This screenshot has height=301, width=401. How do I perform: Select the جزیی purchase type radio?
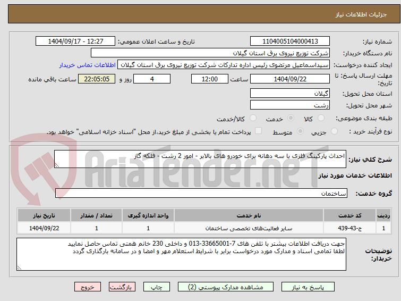click(334, 131)
